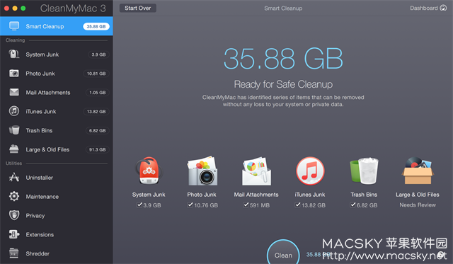Click the large Trash Bins icon

(x=364, y=171)
